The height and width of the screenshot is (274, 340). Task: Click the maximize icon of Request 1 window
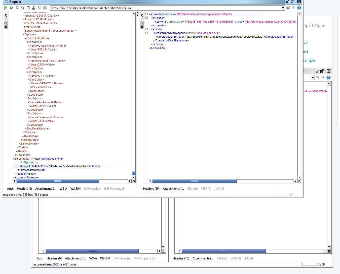pyautogui.click(x=292, y=2)
